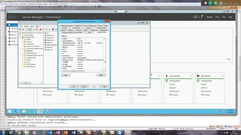The width and height of the screenshot is (241, 135).
Task: Open Action menu in AD Users window
Action: pyautogui.click(x=26, y=26)
